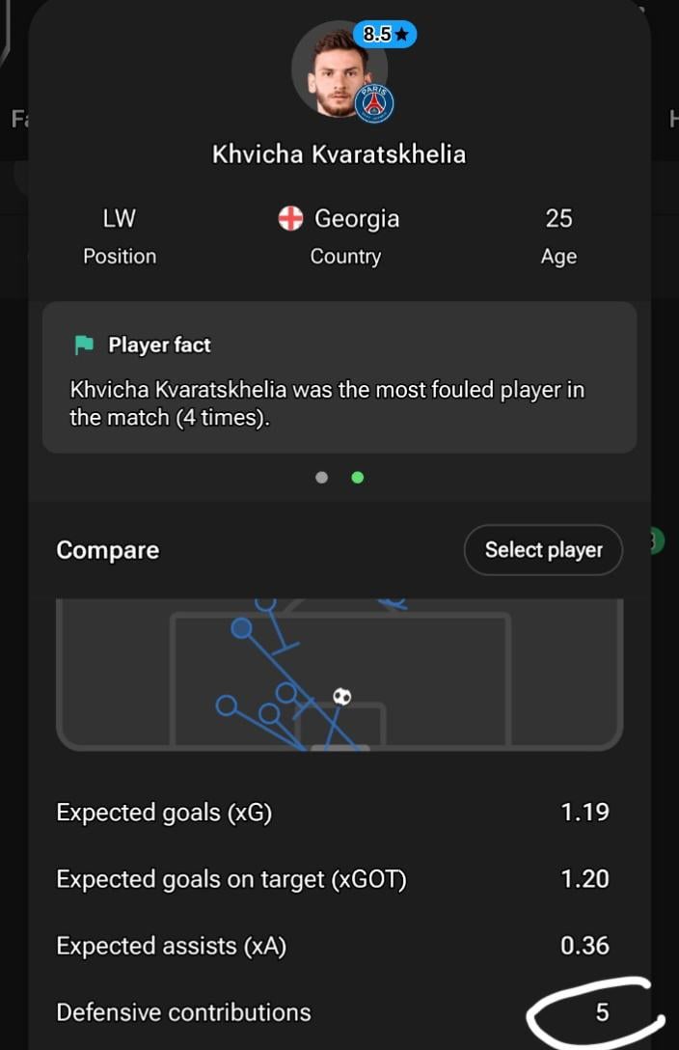Click the circled defensive contributions value 5
This screenshot has height=1050, width=679.
click(602, 1012)
